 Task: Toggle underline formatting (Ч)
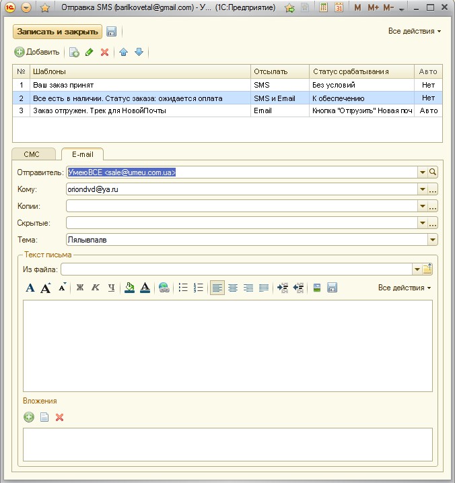pyautogui.click(x=111, y=288)
